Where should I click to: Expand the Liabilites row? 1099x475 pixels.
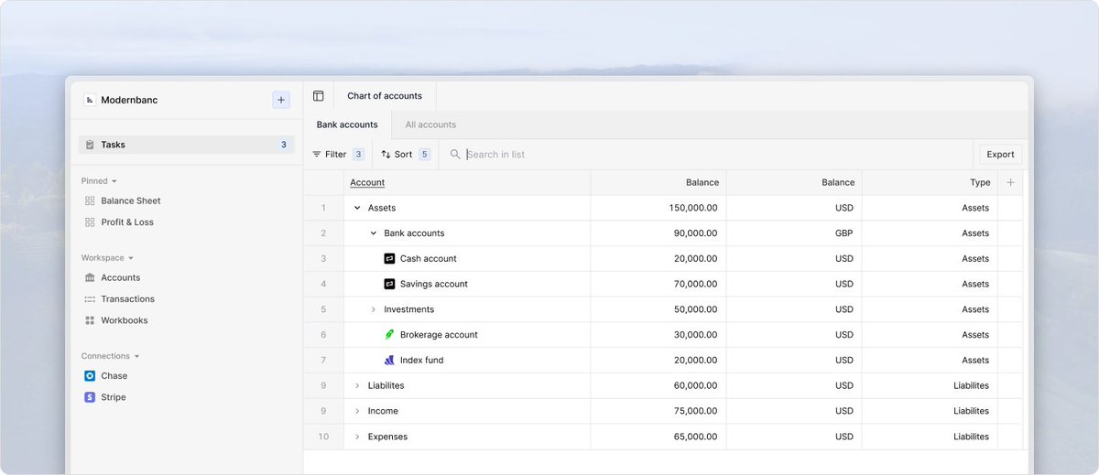pyautogui.click(x=357, y=386)
